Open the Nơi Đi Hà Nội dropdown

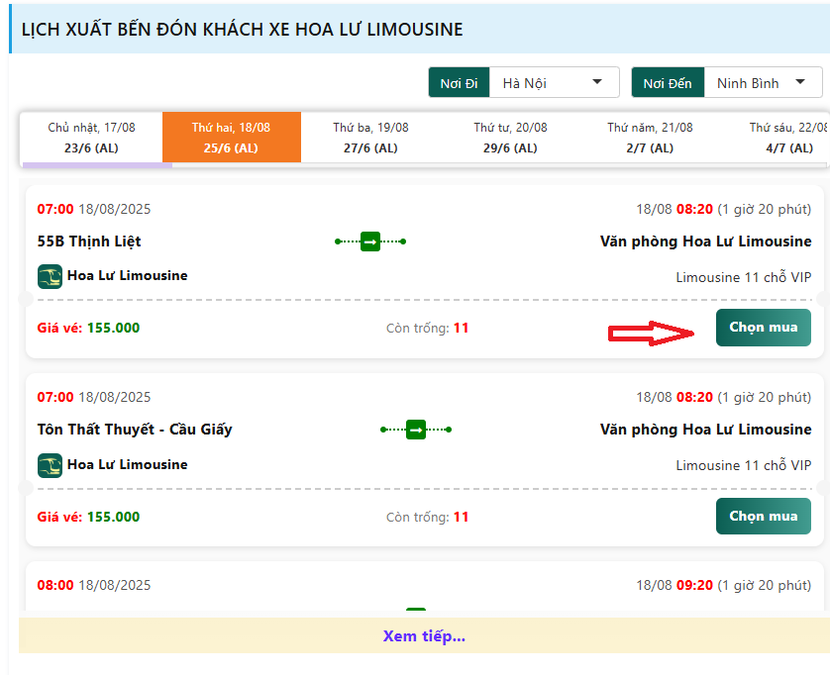[555, 82]
